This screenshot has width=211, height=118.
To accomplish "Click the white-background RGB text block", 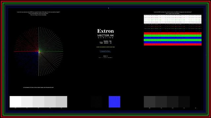I will tap(173, 19).
